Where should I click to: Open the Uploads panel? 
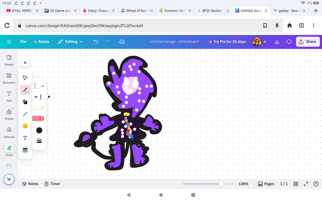click(x=9, y=132)
